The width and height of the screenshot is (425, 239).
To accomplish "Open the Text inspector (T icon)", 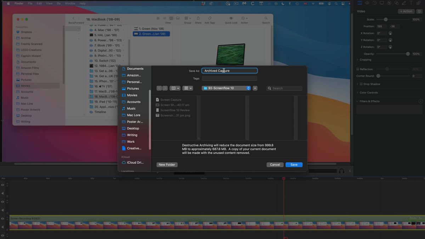I will 411,3.
